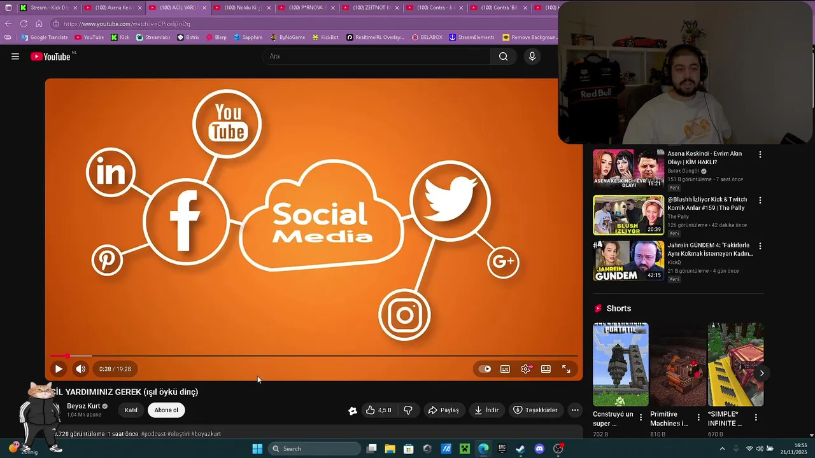Dislike the video with thumbs down
This screenshot has height=458, width=815.
[x=408, y=410]
